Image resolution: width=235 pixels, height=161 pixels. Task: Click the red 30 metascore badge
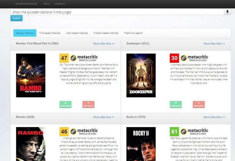point(175,58)
